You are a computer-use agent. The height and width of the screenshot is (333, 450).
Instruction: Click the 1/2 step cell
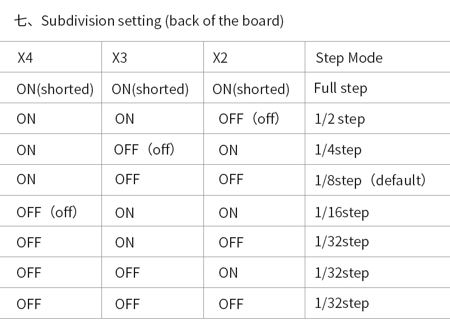pos(339,119)
